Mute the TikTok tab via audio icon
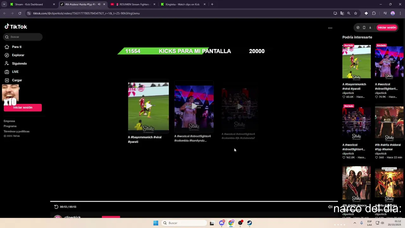 [99, 4]
